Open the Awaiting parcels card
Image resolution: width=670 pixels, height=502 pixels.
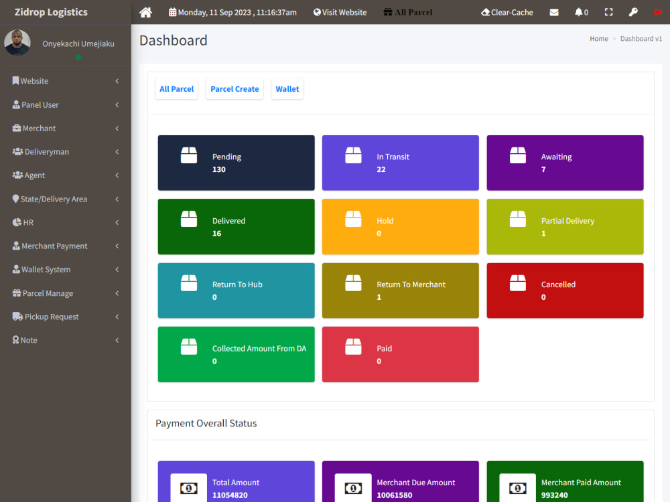click(565, 163)
